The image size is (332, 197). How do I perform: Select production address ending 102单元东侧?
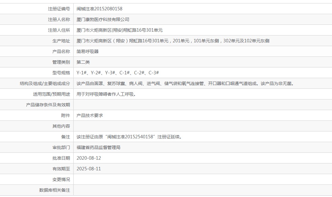point(173,41)
